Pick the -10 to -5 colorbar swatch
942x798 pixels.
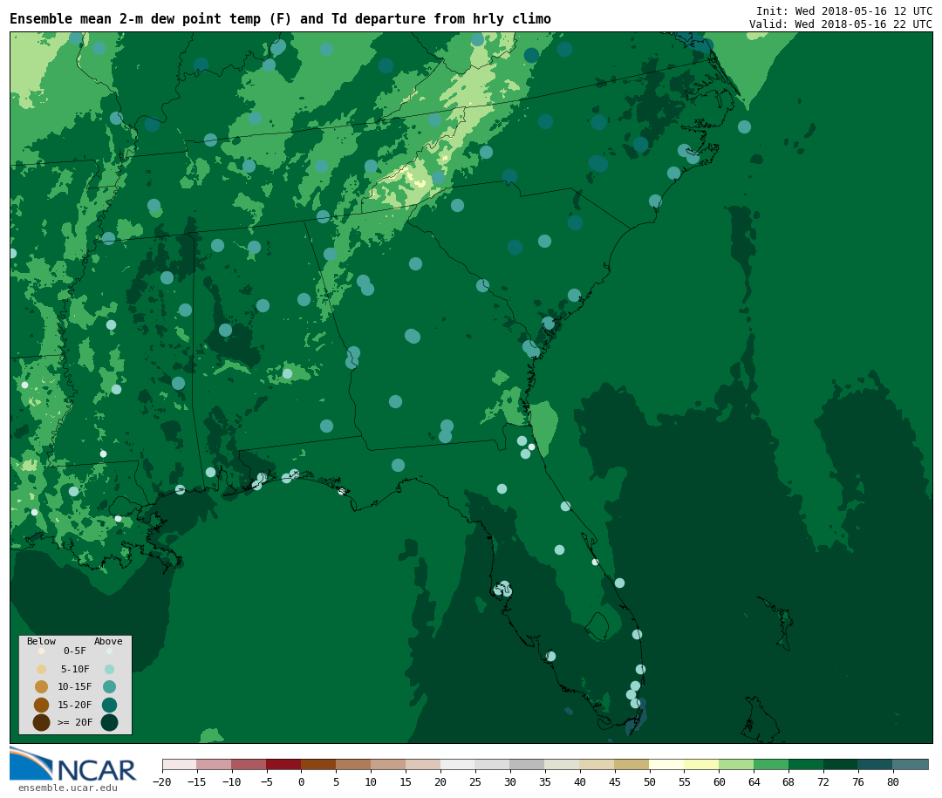tap(249, 764)
